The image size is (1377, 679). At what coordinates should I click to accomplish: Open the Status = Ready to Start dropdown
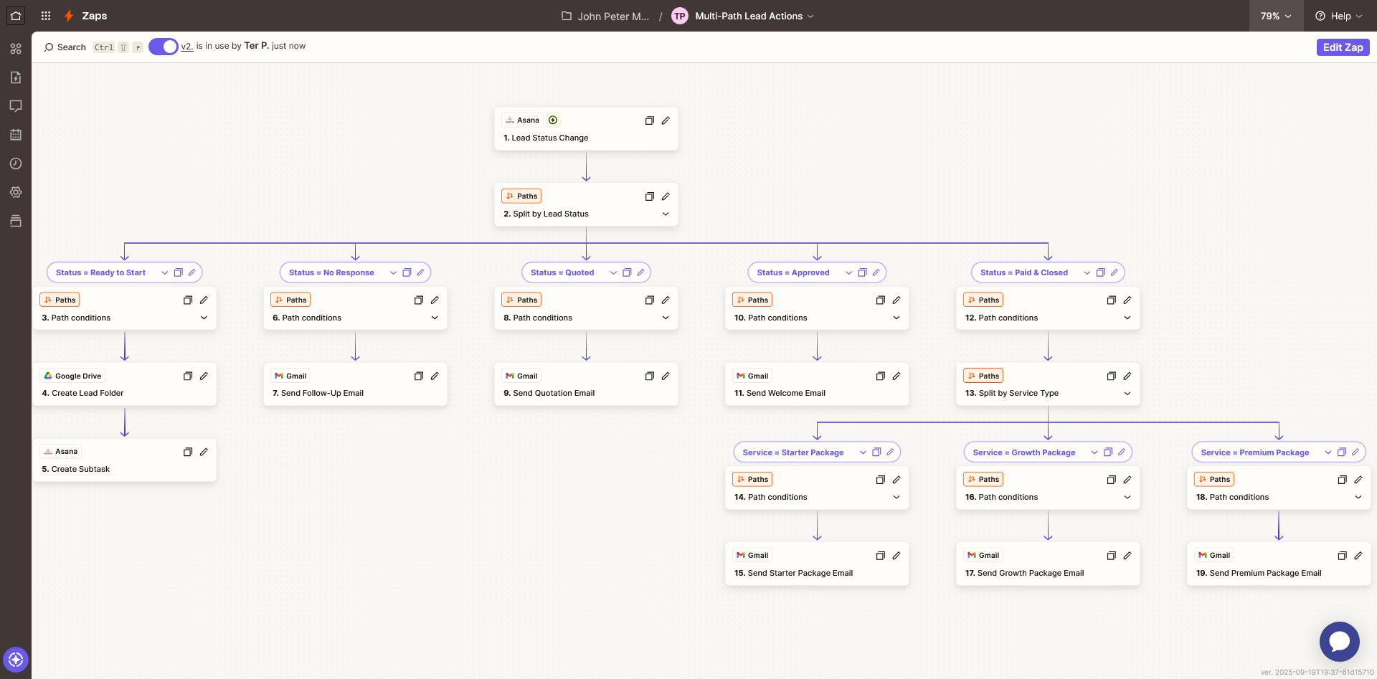pyautogui.click(x=164, y=272)
